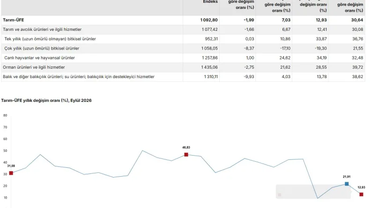This screenshot has width=370, height=208.
Task: Click the Orman ürünleri ve ilgili hizmetler row
Action: [183, 67]
